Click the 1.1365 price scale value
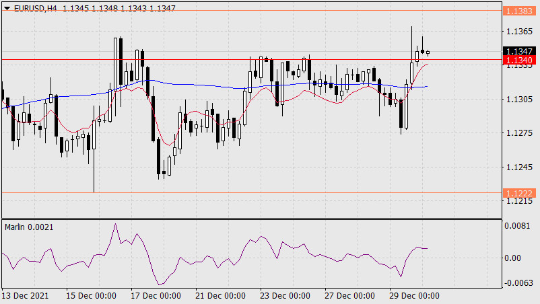The image size is (540, 304). click(x=519, y=32)
